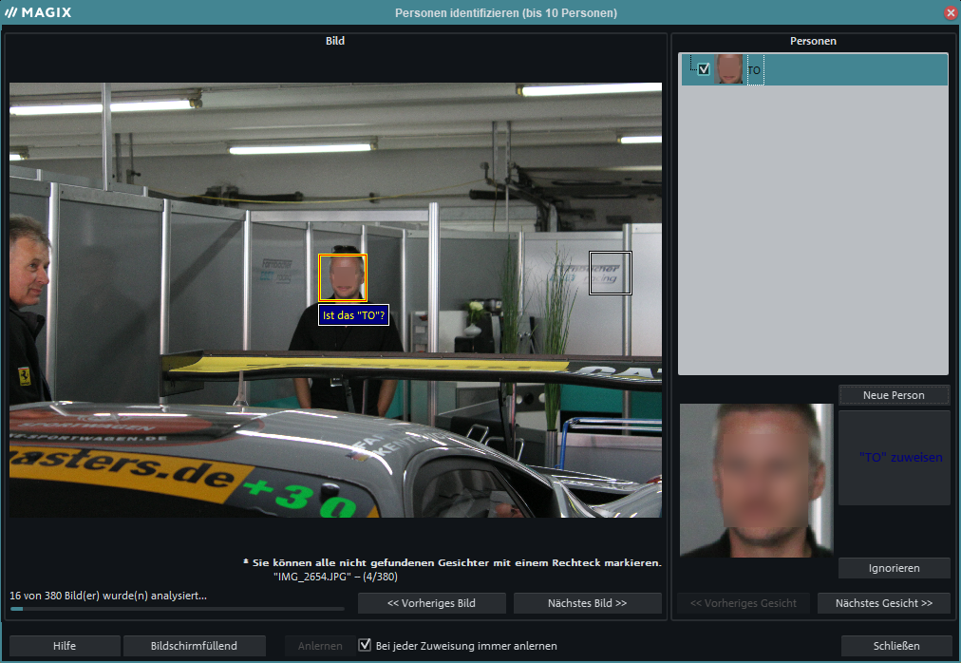
Task: Go to Vorheriges Bild
Action: pos(431,603)
